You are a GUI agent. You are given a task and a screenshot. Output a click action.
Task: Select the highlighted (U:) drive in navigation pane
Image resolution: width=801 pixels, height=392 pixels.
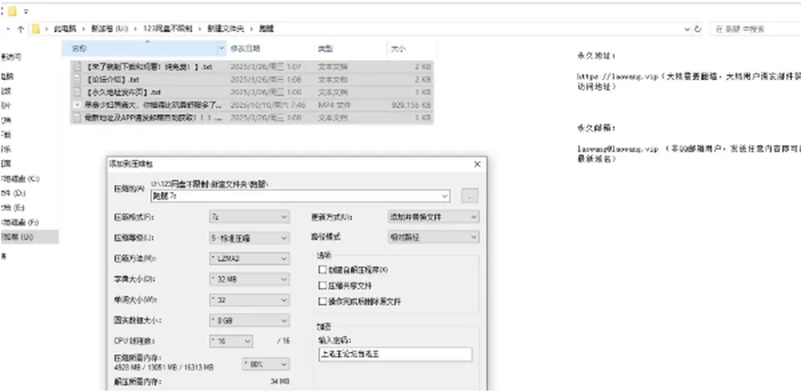pyautogui.click(x=30, y=237)
